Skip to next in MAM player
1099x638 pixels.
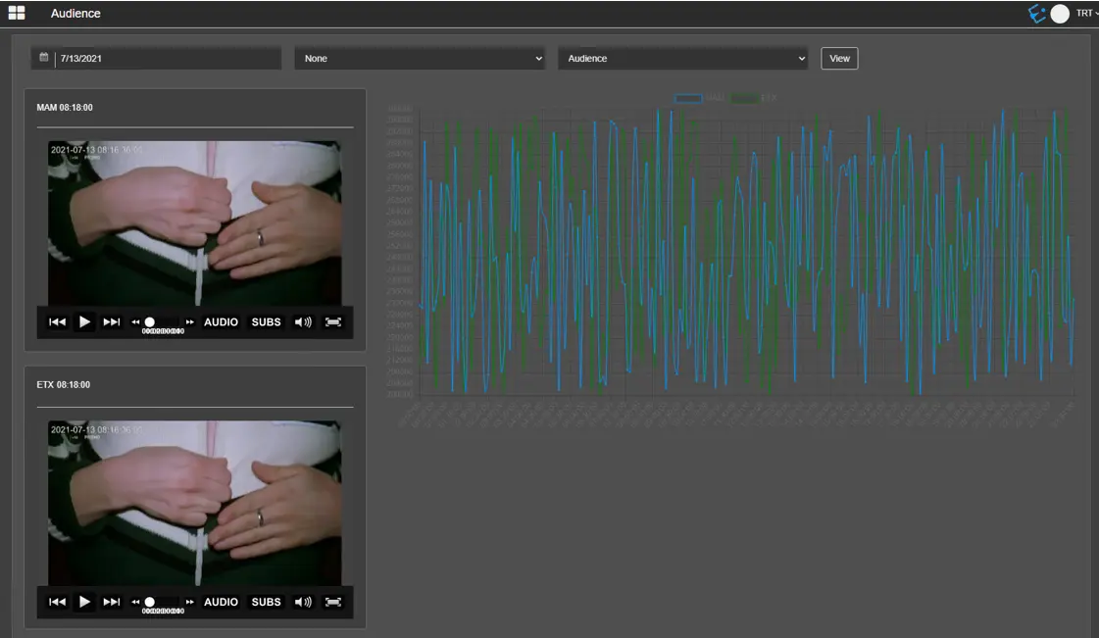pyautogui.click(x=112, y=321)
